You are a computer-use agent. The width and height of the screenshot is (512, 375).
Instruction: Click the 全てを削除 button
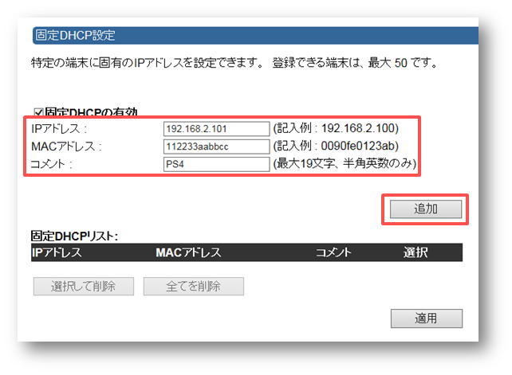point(194,287)
